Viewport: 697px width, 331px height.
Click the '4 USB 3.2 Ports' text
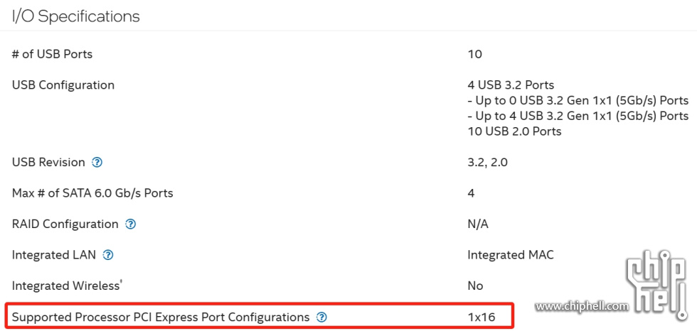tap(511, 85)
